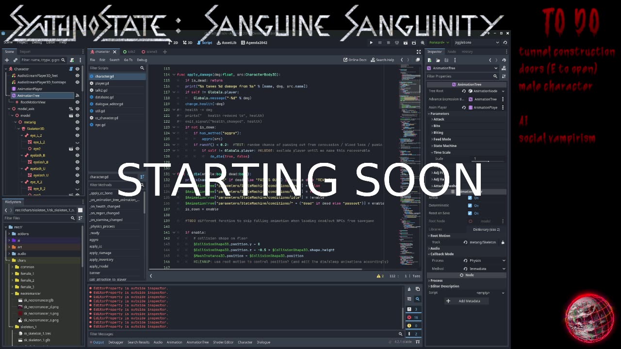The height and width of the screenshot is (349, 621).
Task: Attach script icon in Scene dock toolbar
Action: click(x=72, y=60)
